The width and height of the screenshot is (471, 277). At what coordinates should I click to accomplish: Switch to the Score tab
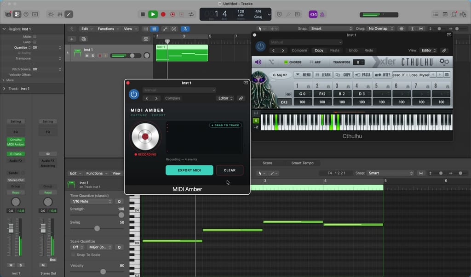point(267,163)
